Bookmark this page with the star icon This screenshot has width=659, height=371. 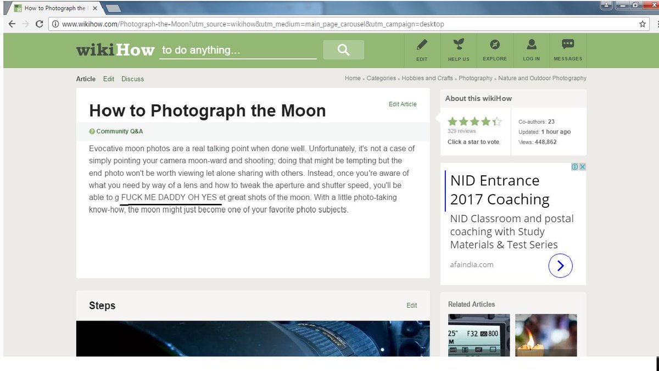(x=643, y=24)
